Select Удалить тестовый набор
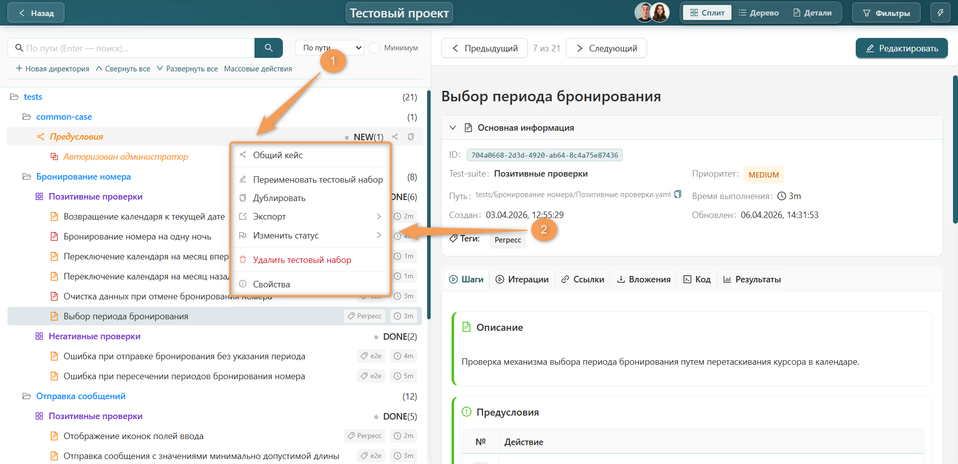 point(310,260)
